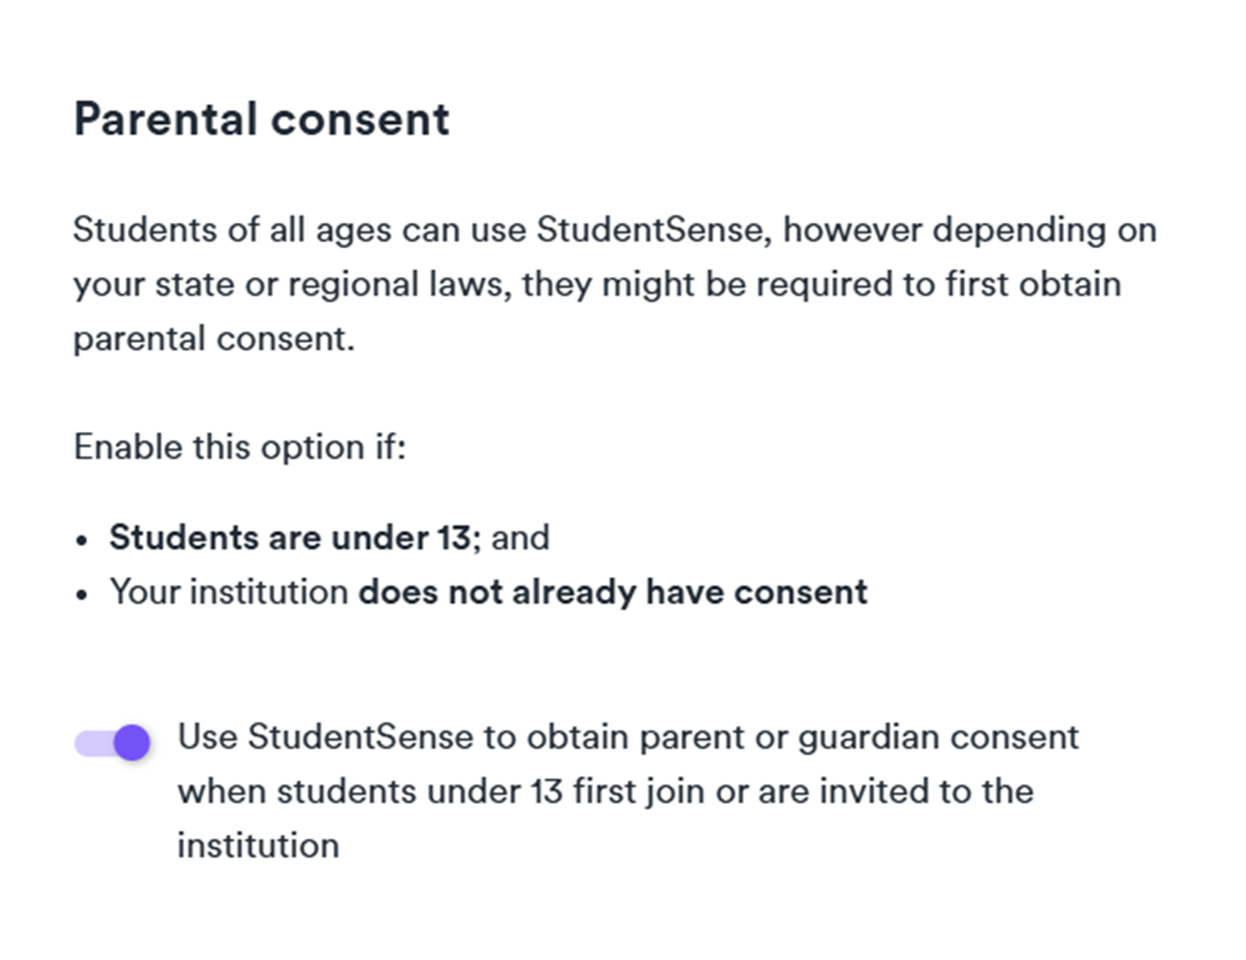Click the 'parental consent.' line ending the paragraph
Screen dimensions: 1246x960
(x=213, y=339)
